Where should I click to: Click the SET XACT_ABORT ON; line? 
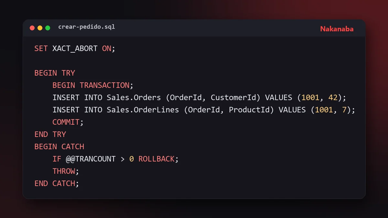[75, 48]
